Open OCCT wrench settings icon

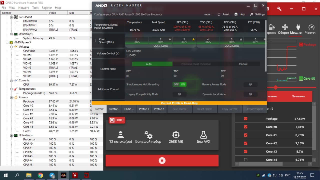pyautogui.click(x=279, y=9)
